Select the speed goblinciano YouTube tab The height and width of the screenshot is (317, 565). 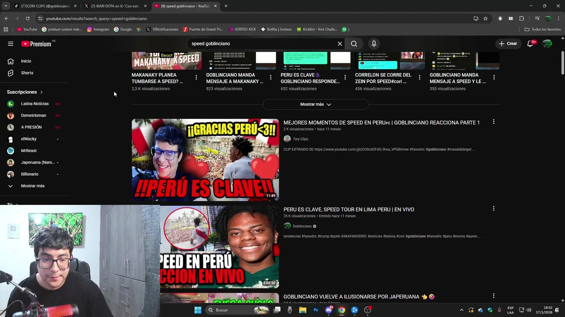tap(185, 6)
